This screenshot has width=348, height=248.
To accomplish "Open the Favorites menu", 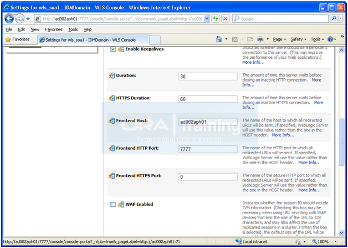I will (x=54, y=29).
